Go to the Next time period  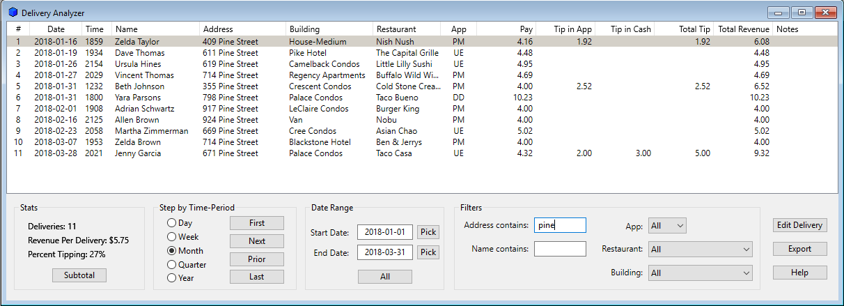257,241
